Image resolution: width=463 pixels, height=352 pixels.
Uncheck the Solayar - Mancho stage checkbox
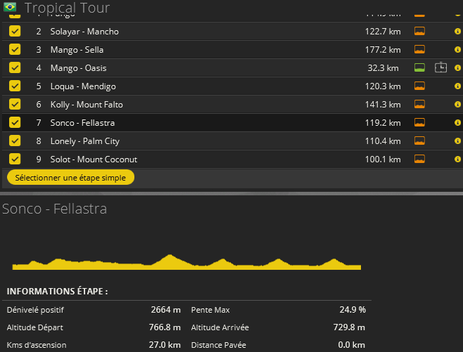pyautogui.click(x=15, y=32)
